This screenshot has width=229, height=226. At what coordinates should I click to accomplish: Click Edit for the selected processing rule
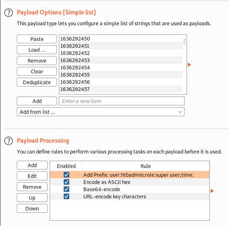[x=32, y=176]
